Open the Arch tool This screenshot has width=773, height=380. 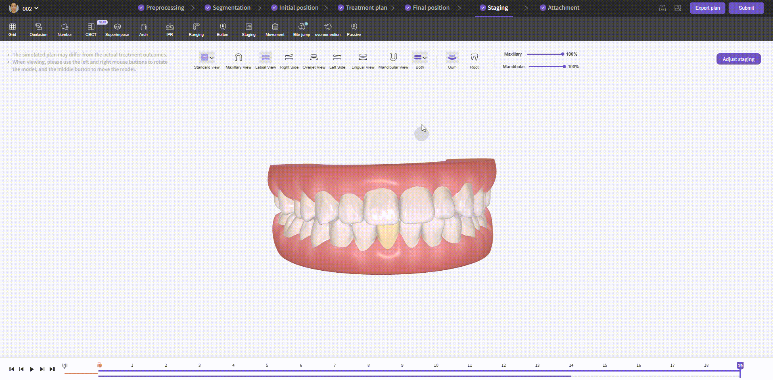[143, 30]
